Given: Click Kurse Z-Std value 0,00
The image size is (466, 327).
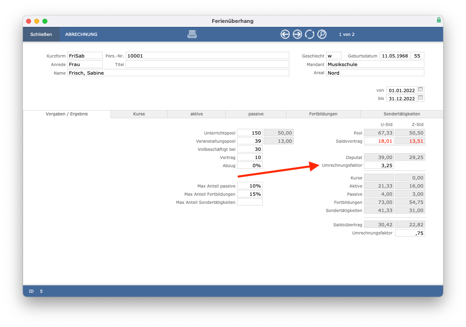Looking at the screenshot, I should pos(410,178).
